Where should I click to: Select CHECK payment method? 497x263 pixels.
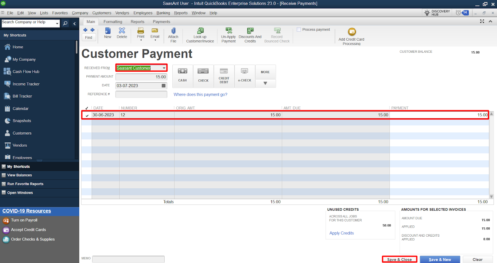[x=203, y=76]
